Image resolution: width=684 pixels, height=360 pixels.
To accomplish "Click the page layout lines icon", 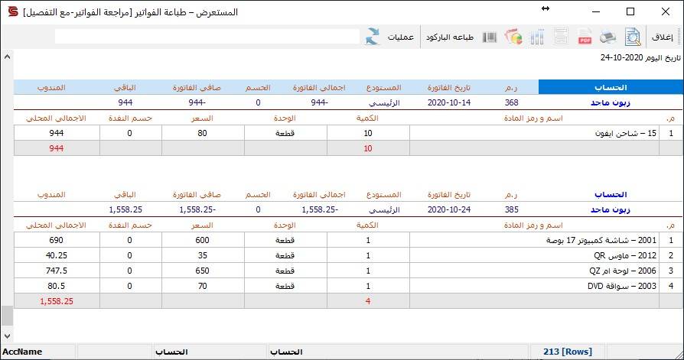I will pos(561,37).
